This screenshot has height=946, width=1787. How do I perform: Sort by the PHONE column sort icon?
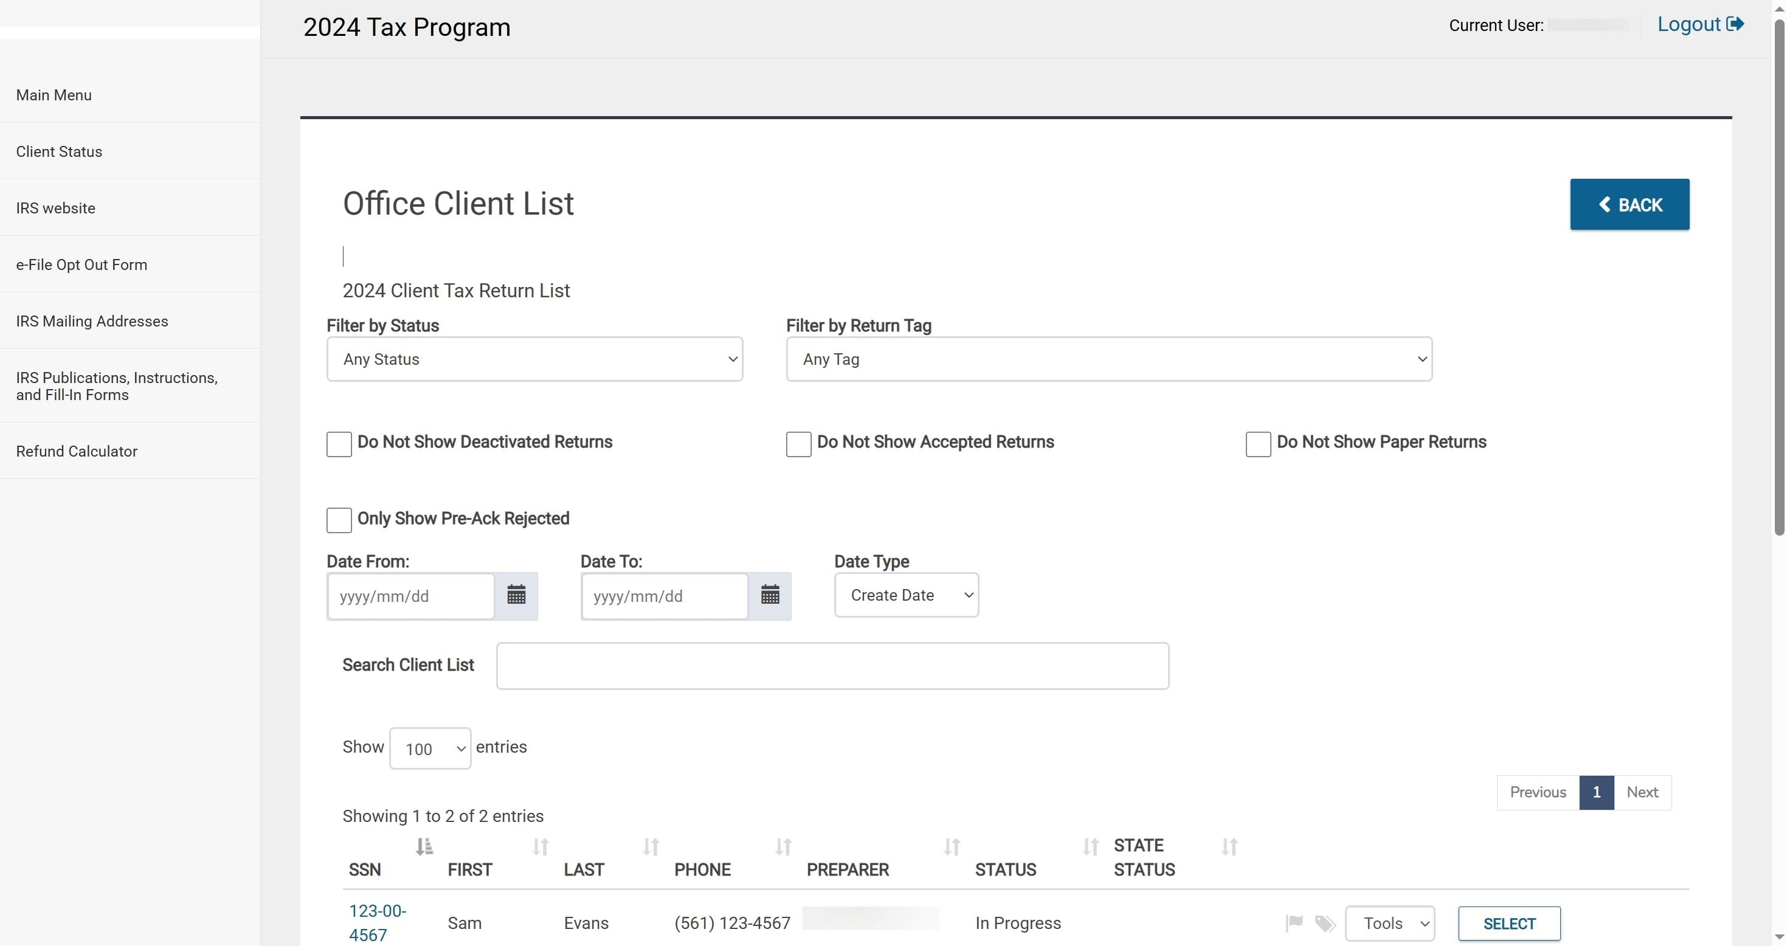pos(783,846)
